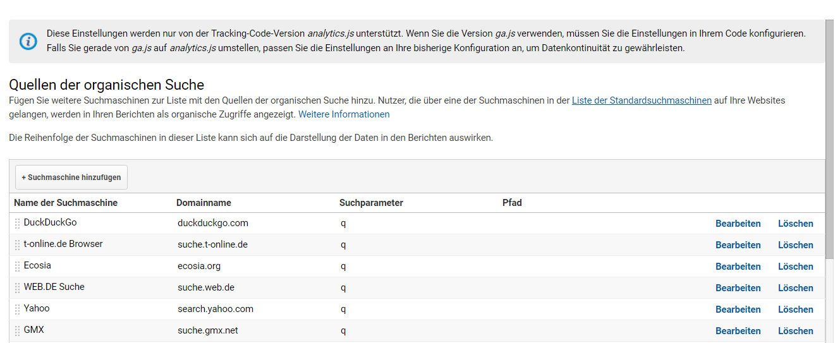
Task: Open the 'Weitere Informationen' link
Action: click(x=344, y=114)
